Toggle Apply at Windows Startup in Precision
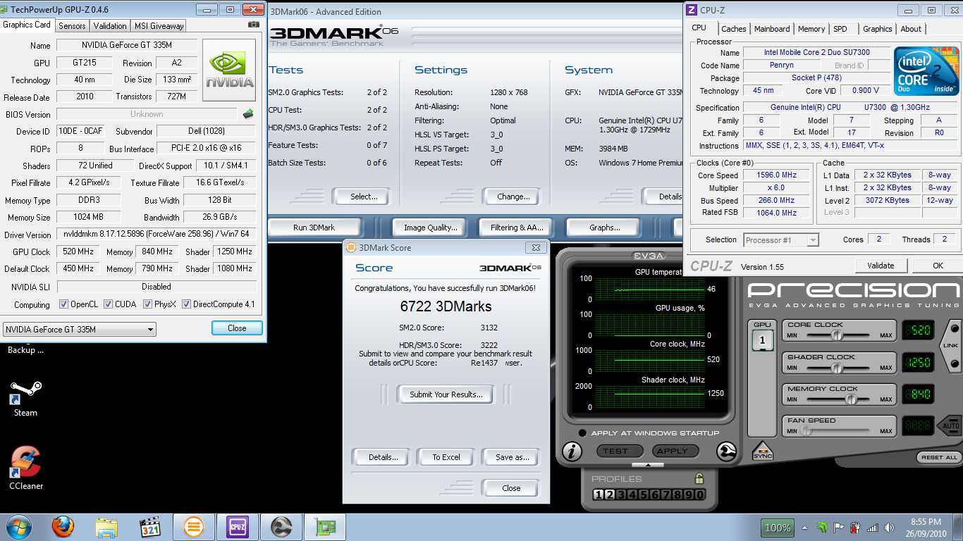Screen dimensions: 963x541 (x=582, y=433)
